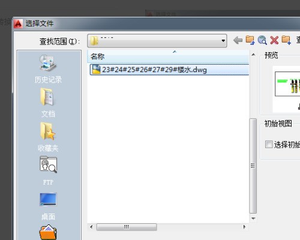Click the Search the Web globe icon

pos(262,40)
